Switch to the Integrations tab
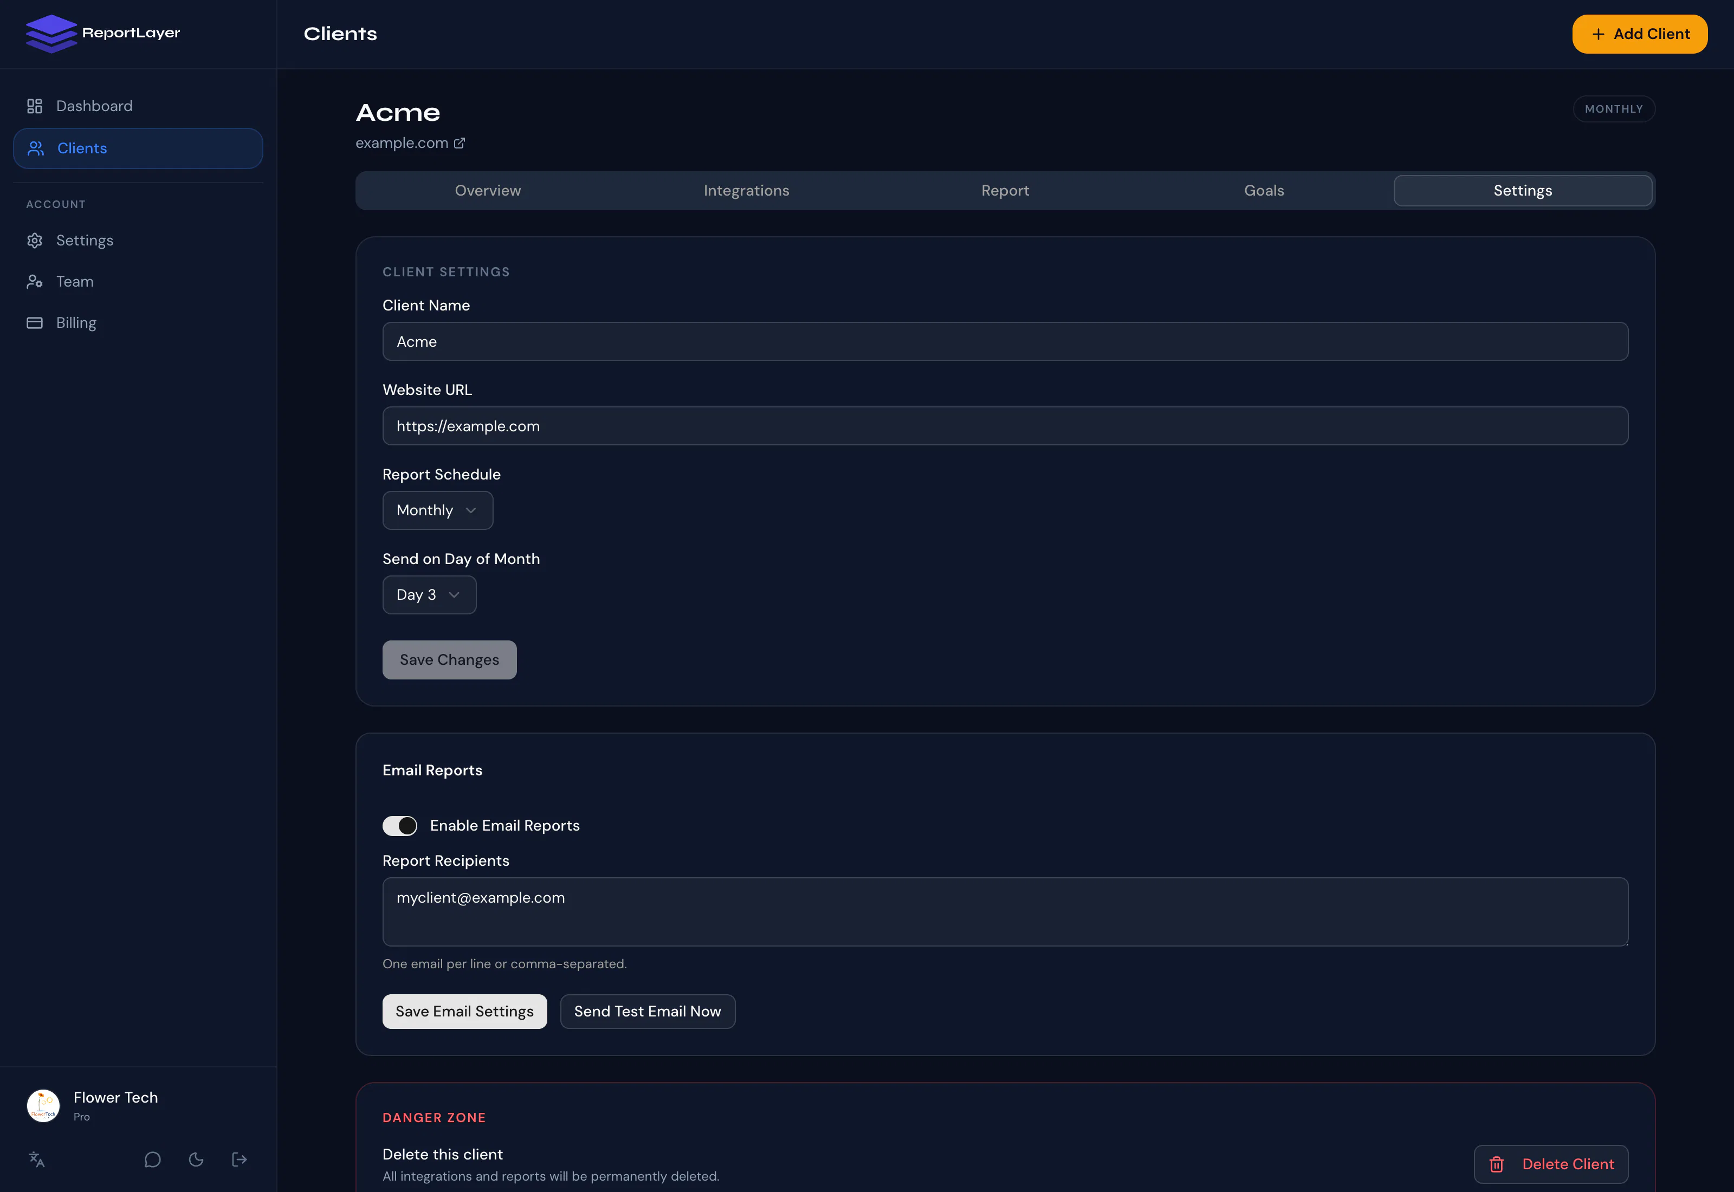Image resolution: width=1734 pixels, height=1192 pixels. pyautogui.click(x=746, y=191)
